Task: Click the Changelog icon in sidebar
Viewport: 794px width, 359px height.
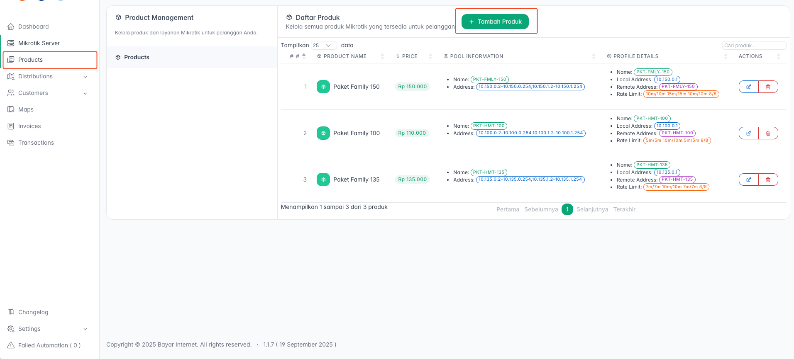Action: point(11,312)
